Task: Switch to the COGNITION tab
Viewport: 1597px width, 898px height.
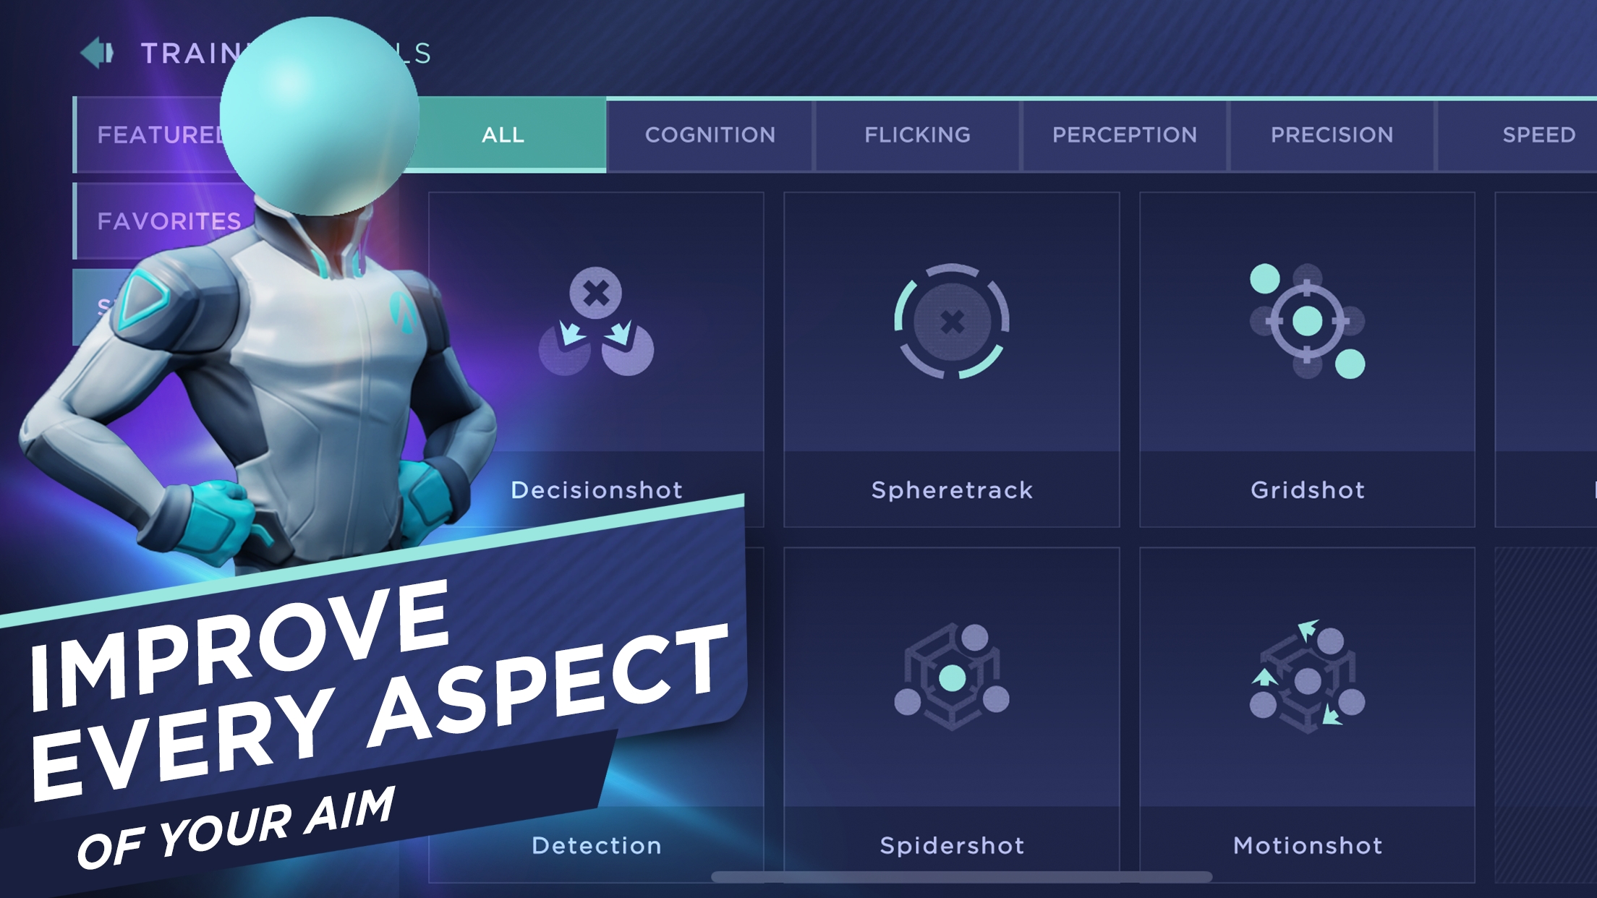Action: point(710,134)
